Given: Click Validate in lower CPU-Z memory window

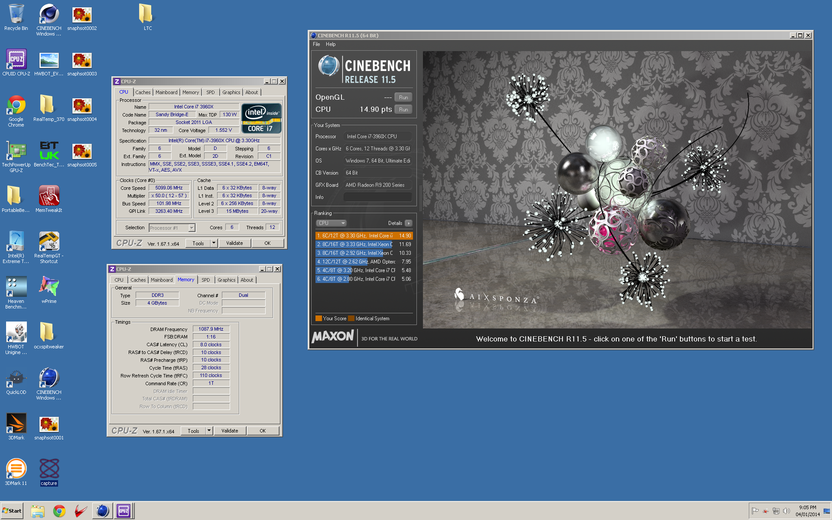Looking at the screenshot, I should point(230,431).
